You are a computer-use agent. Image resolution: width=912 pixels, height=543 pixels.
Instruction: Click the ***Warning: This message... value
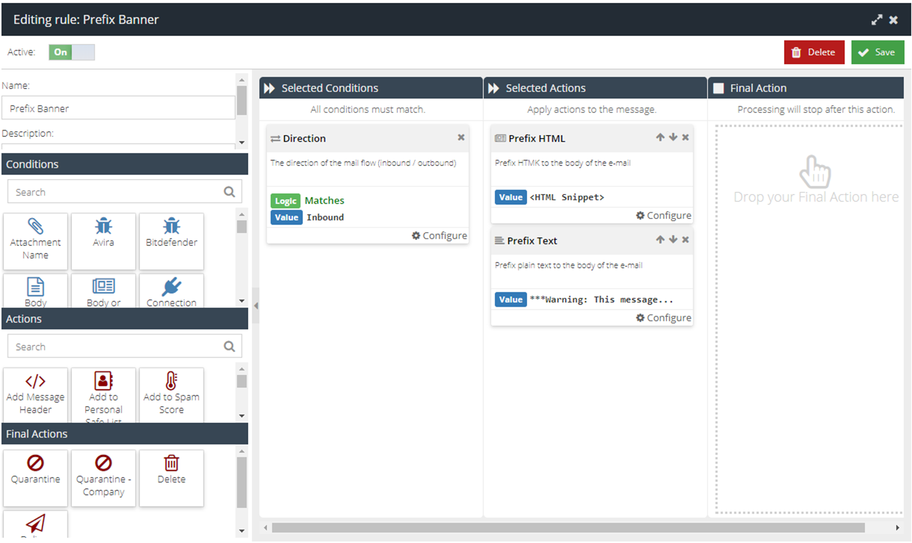(x=601, y=299)
